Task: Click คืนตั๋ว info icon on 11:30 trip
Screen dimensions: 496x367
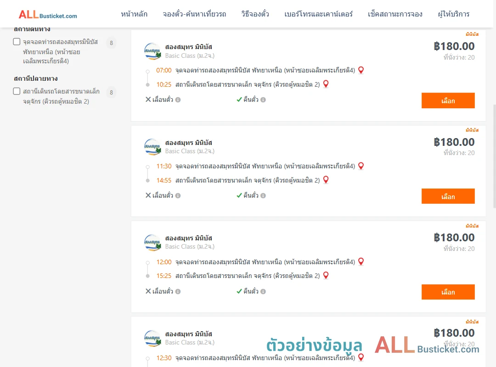Action: (x=263, y=196)
